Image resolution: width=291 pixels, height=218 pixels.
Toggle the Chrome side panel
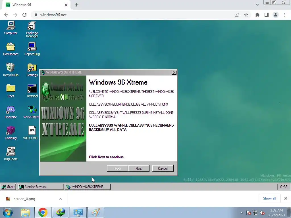(x=267, y=15)
